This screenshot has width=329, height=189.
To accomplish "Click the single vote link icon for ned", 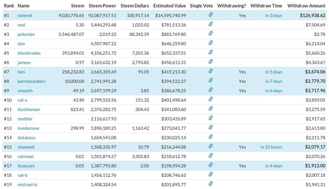I will coord(211,24).
